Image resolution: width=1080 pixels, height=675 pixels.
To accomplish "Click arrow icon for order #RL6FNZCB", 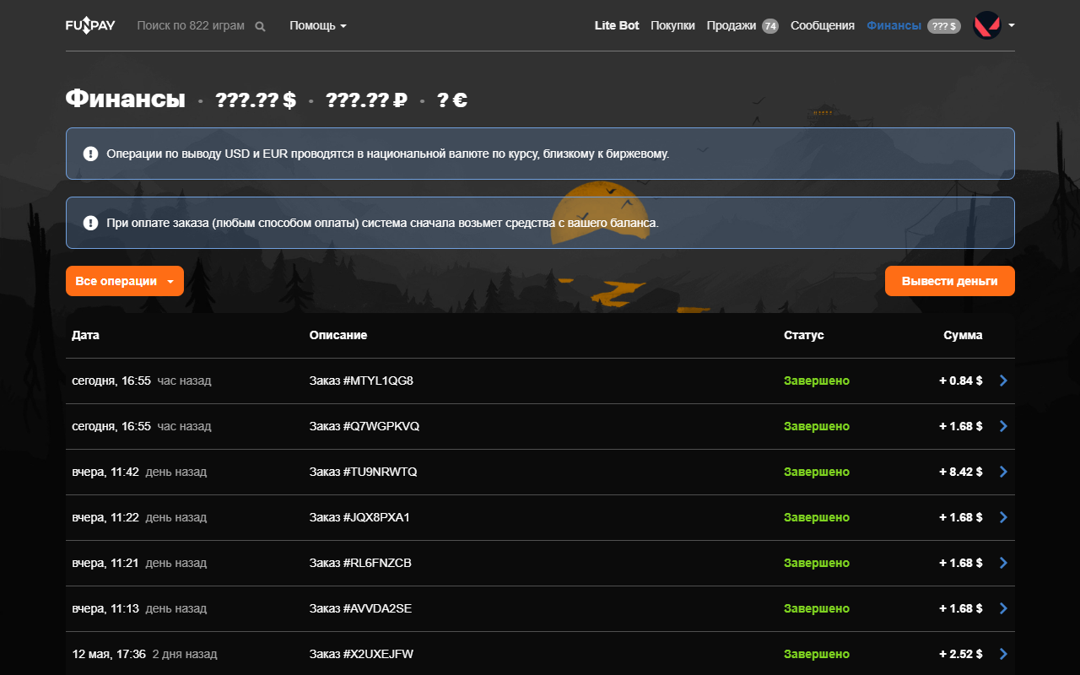I will tap(1003, 563).
